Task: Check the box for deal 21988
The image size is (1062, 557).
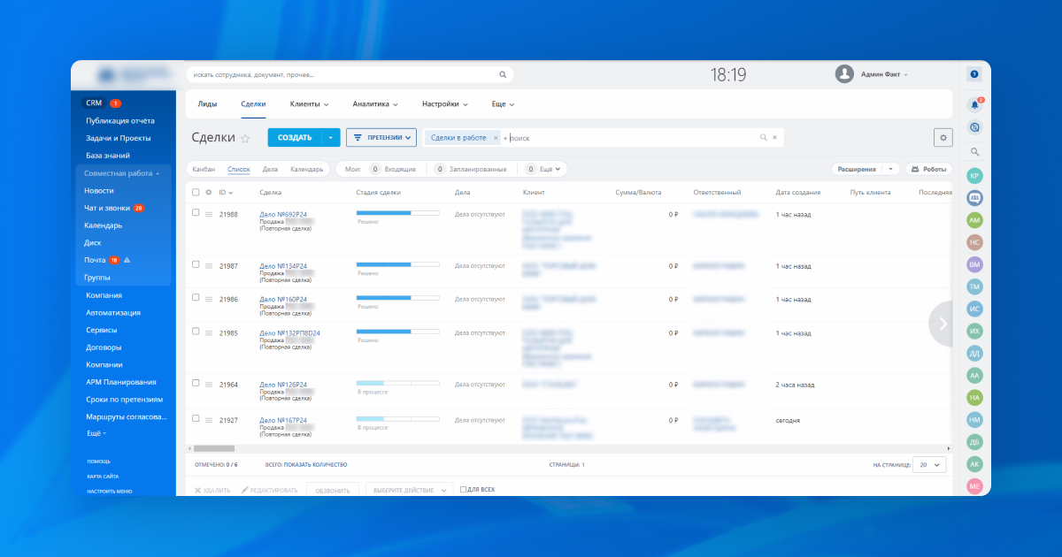Action: tap(196, 212)
